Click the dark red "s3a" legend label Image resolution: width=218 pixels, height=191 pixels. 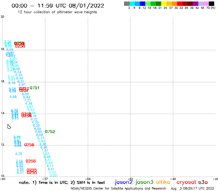[x=203, y=182]
